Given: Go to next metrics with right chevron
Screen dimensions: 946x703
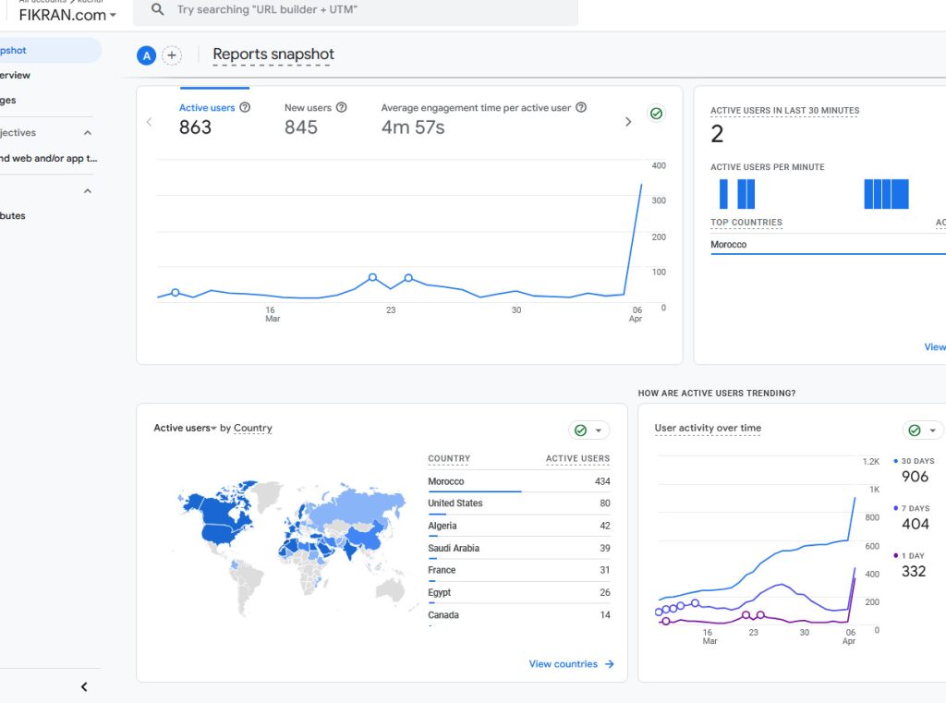Looking at the screenshot, I should 628,122.
